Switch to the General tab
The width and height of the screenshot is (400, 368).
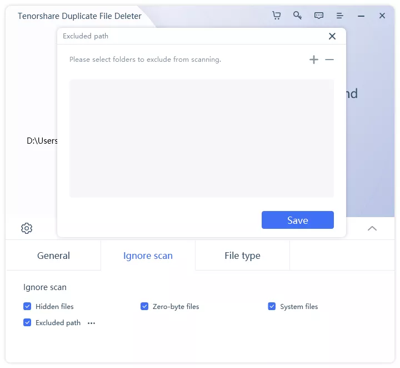pyautogui.click(x=53, y=256)
